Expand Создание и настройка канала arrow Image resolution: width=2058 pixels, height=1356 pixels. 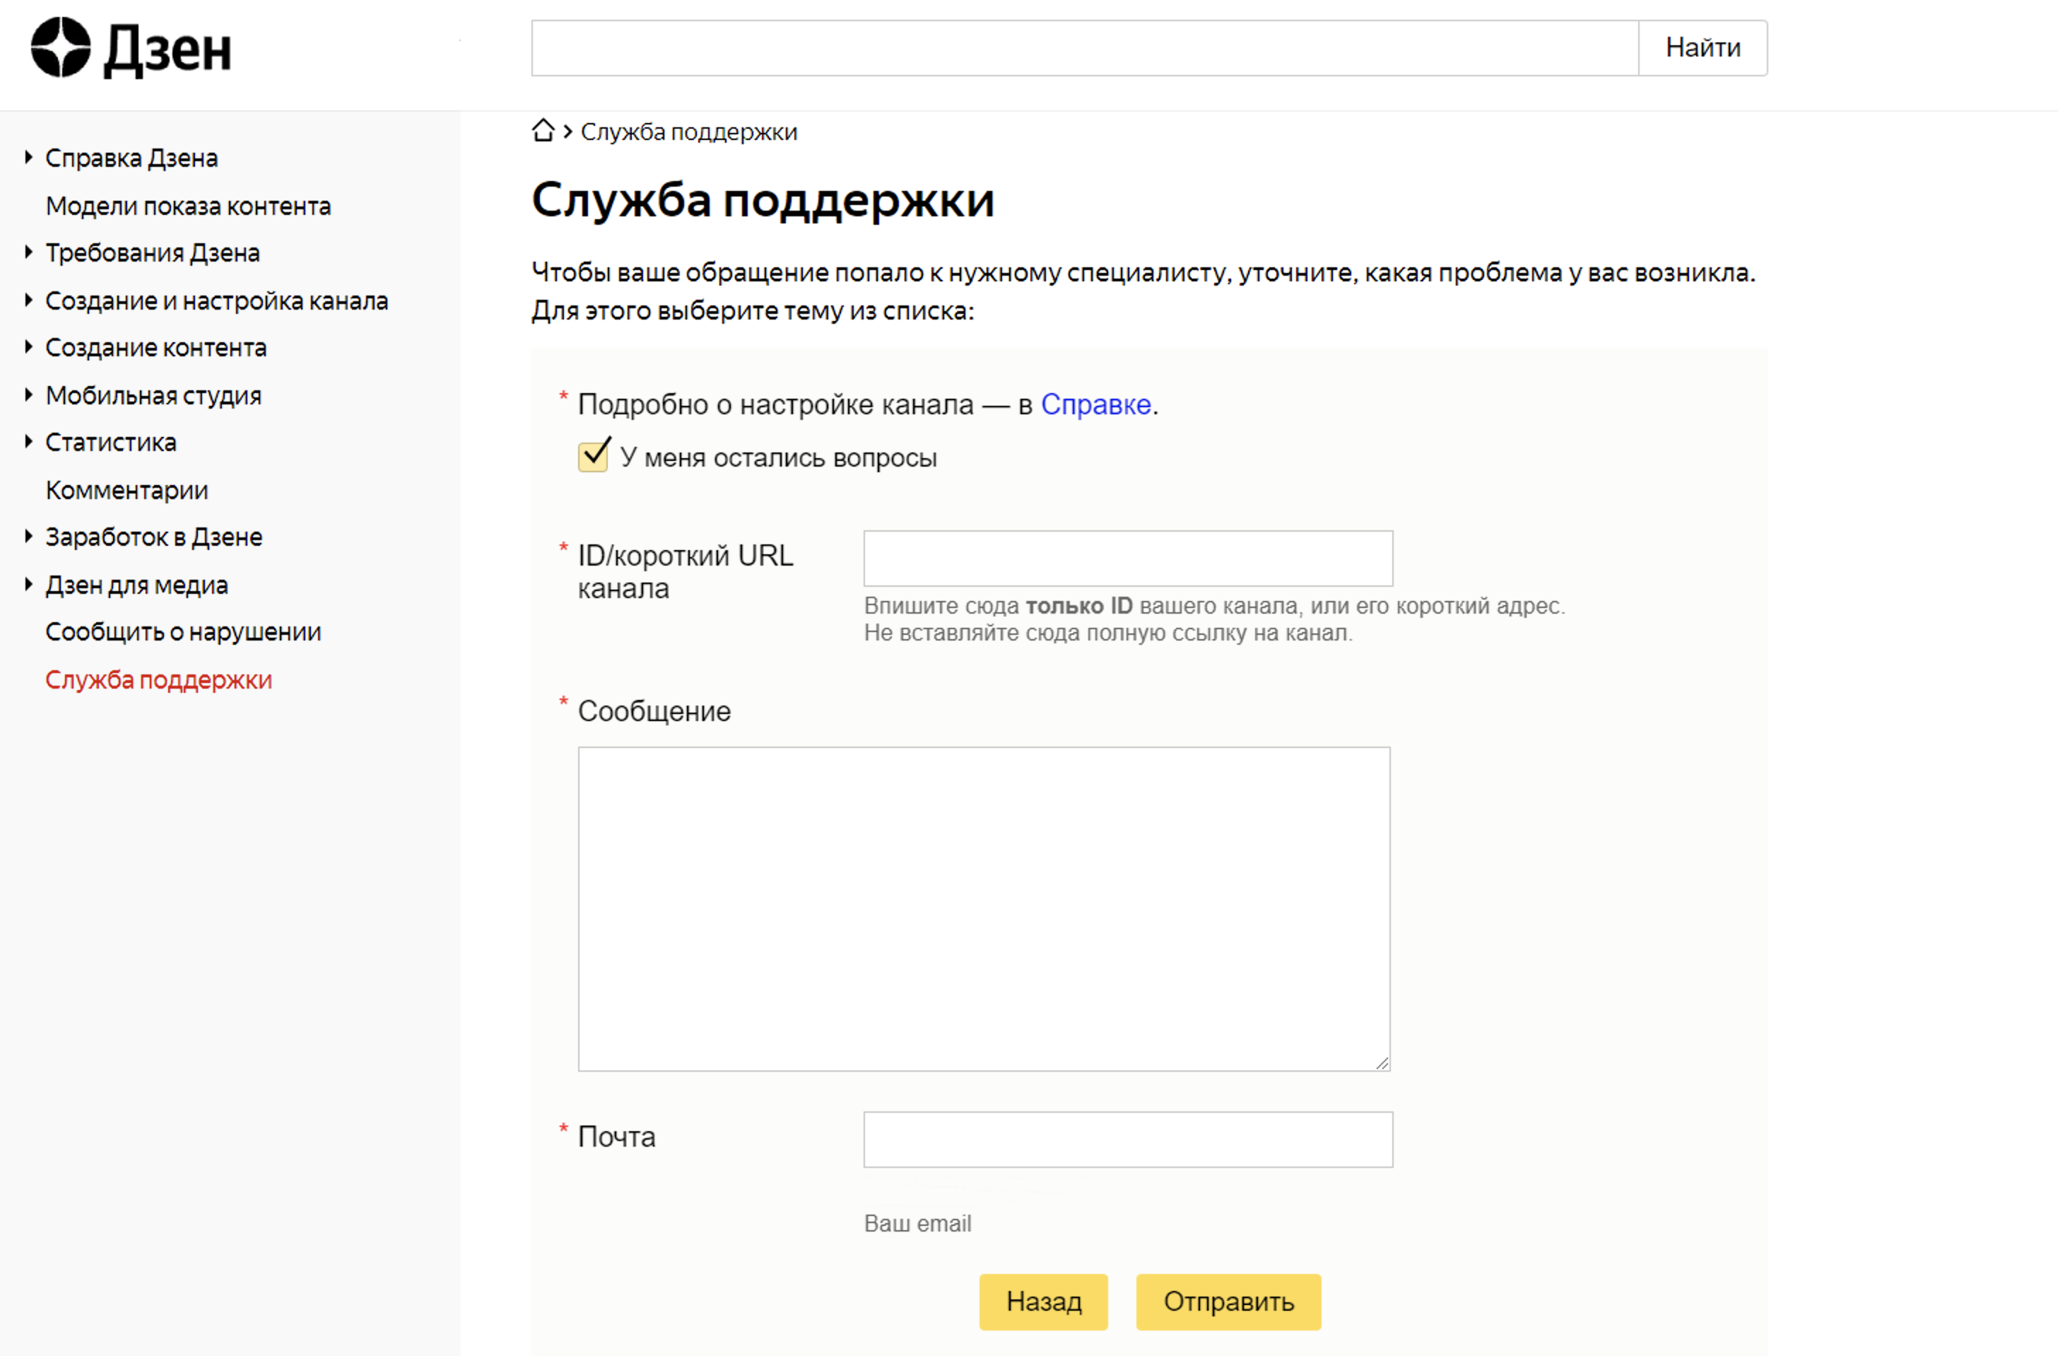click(x=28, y=300)
